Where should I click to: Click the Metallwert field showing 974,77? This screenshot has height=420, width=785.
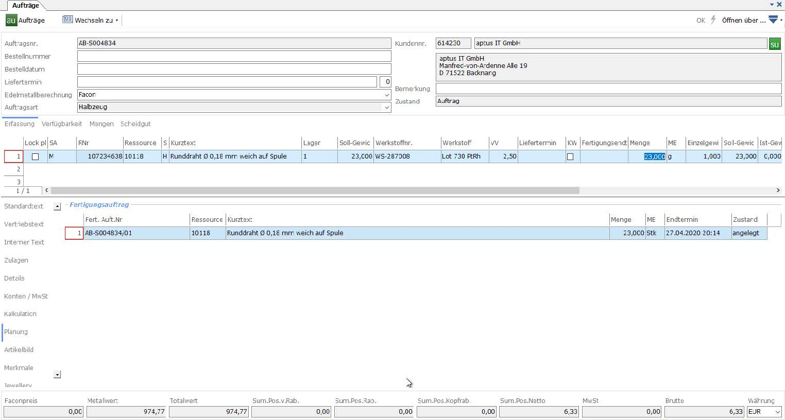[126, 412]
